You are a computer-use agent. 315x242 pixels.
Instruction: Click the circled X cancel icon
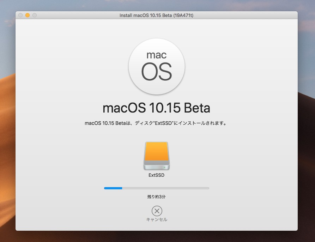(157, 211)
